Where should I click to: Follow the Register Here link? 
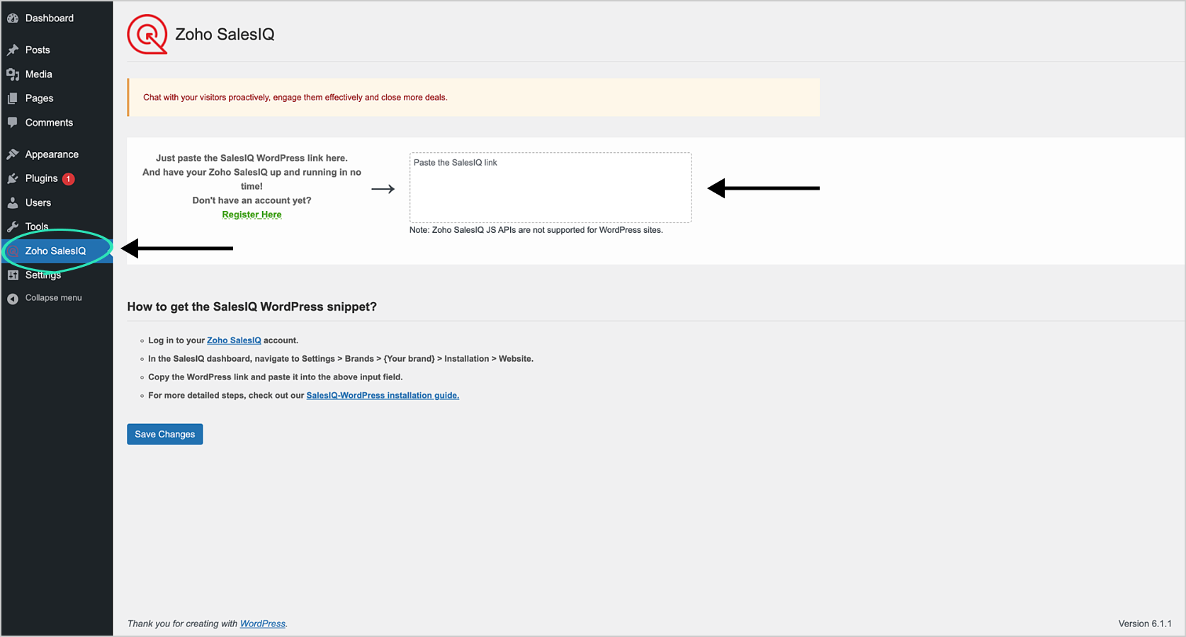click(252, 214)
